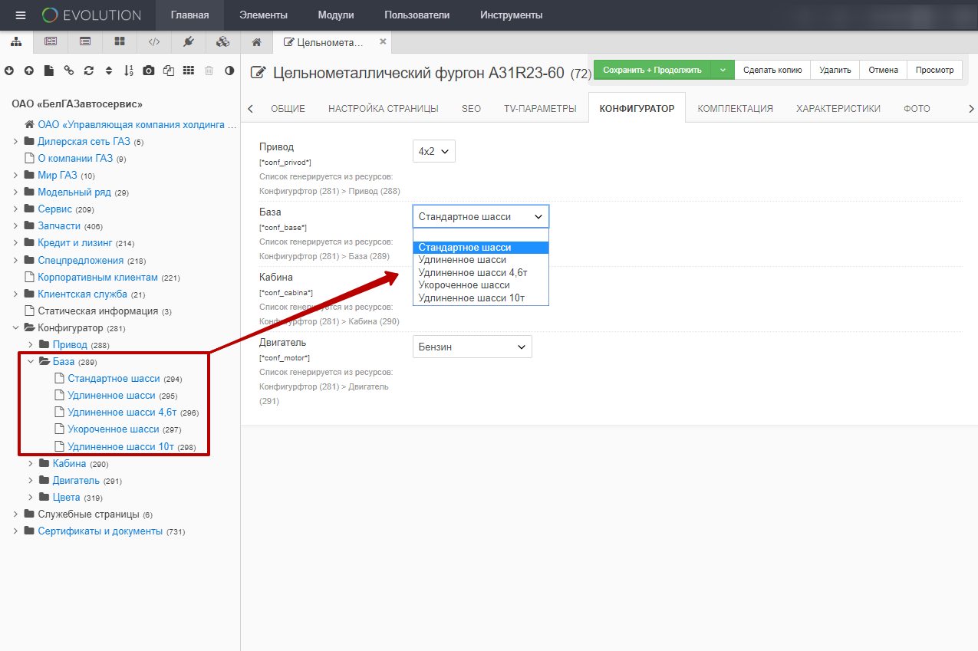Viewport: 978px width, 651px height.
Task: Click the База Стандартное шасси combo box
Action: click(481, 217)
